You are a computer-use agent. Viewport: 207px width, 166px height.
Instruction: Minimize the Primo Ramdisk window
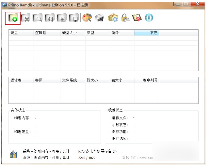(x=178, y=4)
